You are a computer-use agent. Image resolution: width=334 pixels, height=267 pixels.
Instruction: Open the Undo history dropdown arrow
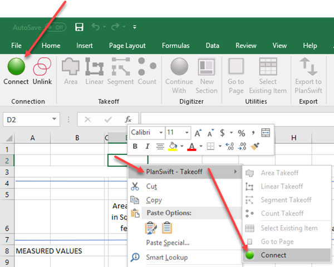click(105, 27)
